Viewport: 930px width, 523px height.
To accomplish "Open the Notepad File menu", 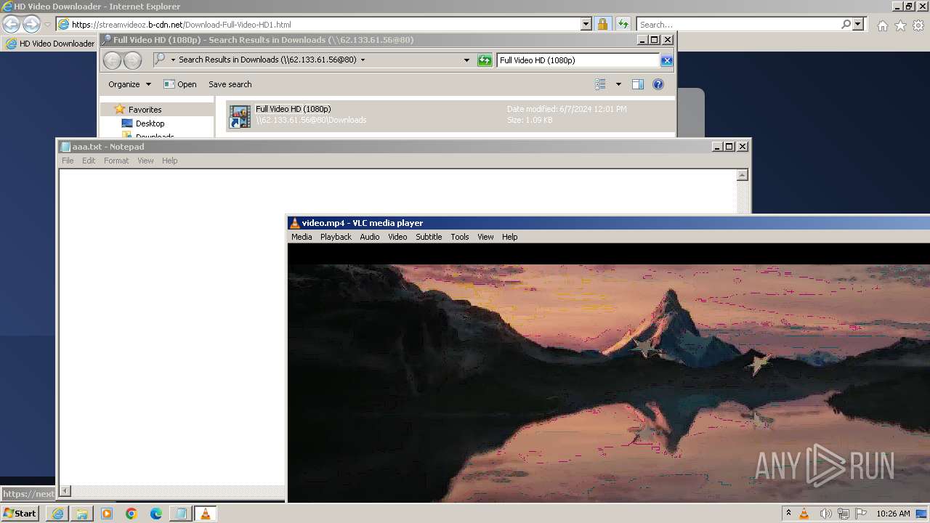I will click(68, 161).
